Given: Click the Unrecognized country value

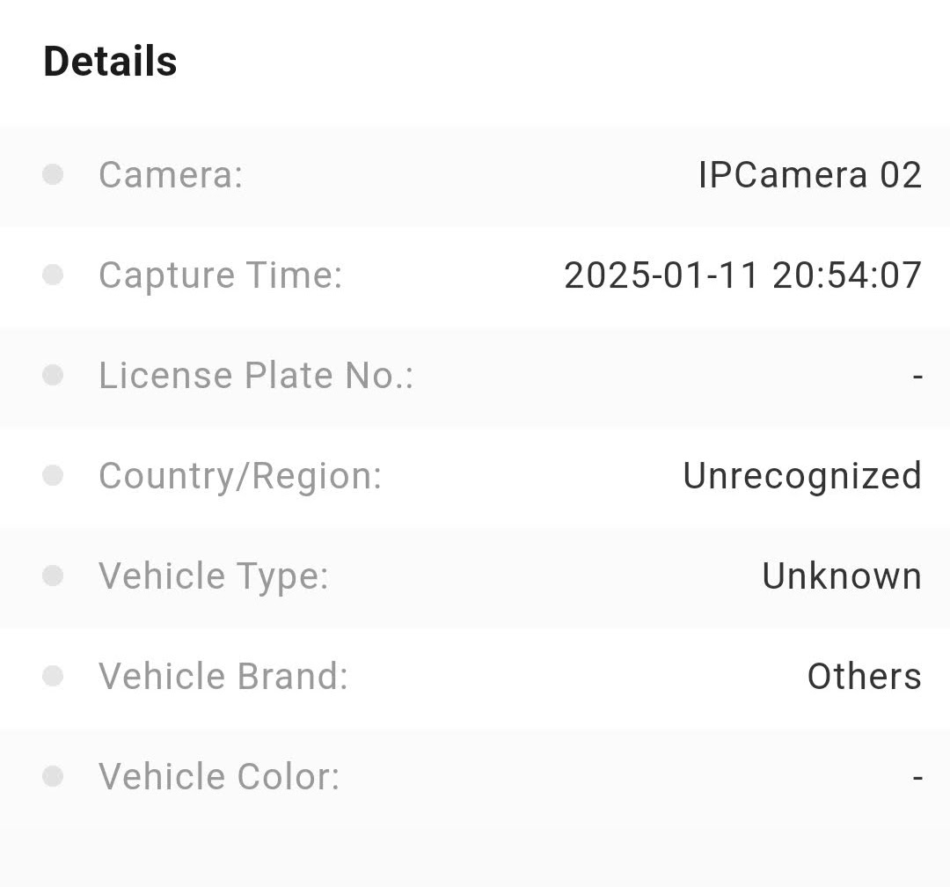Looking at the screenshot, I should [801, 476].
